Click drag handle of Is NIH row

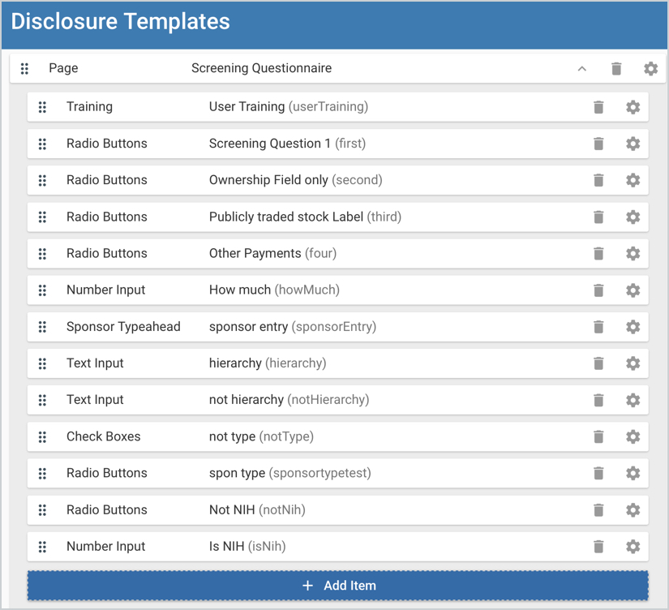(42, 547)
